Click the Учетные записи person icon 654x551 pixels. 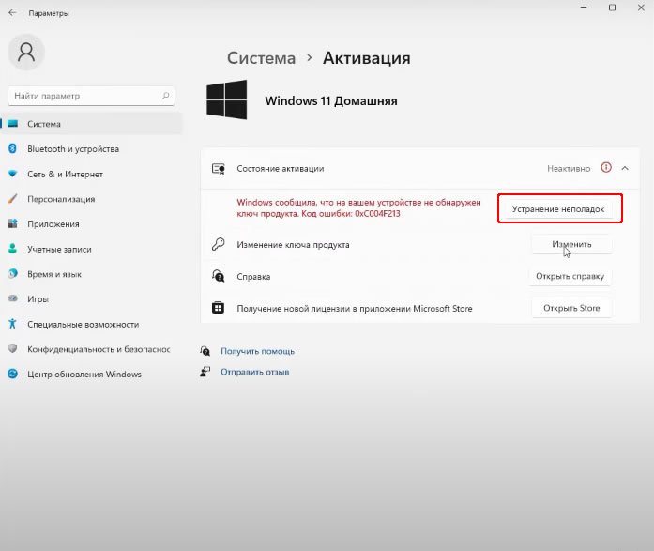(x=13, y=249)
